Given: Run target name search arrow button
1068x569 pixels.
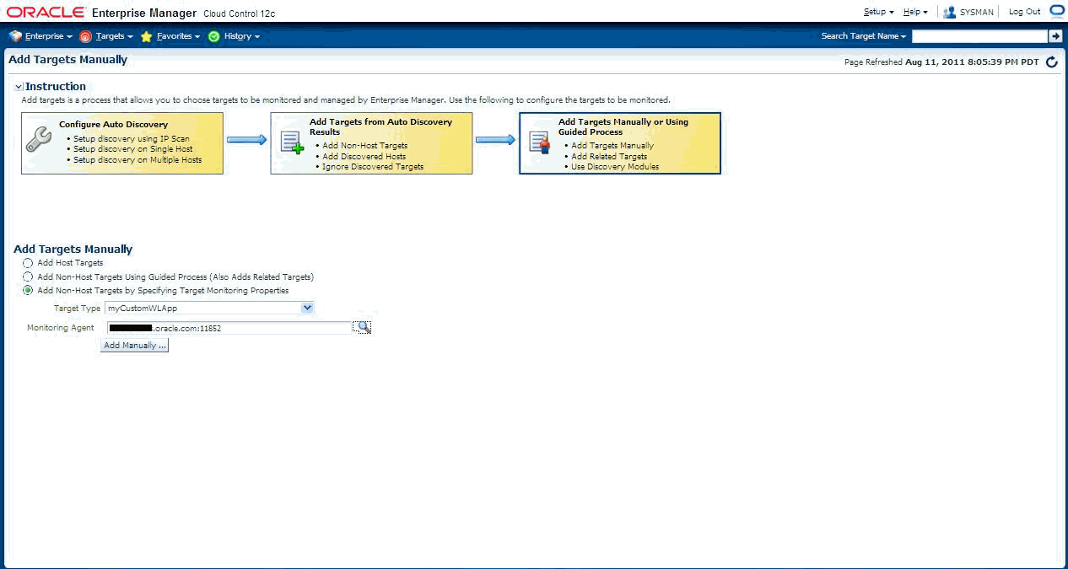Looking at the screenshot, I should tap(1055, 36).
